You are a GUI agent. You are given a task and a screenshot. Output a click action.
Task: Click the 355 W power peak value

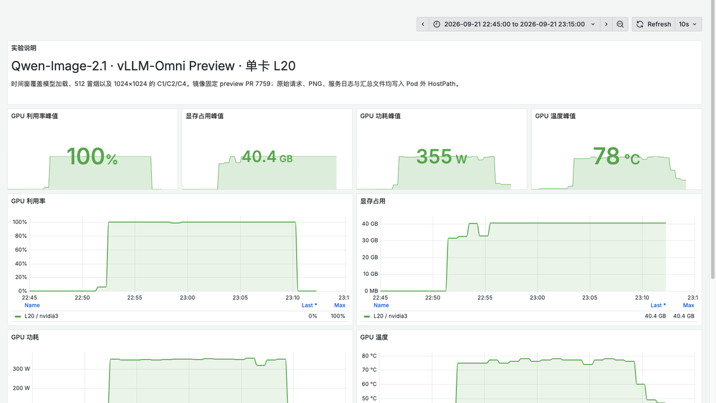pos(442,157)
